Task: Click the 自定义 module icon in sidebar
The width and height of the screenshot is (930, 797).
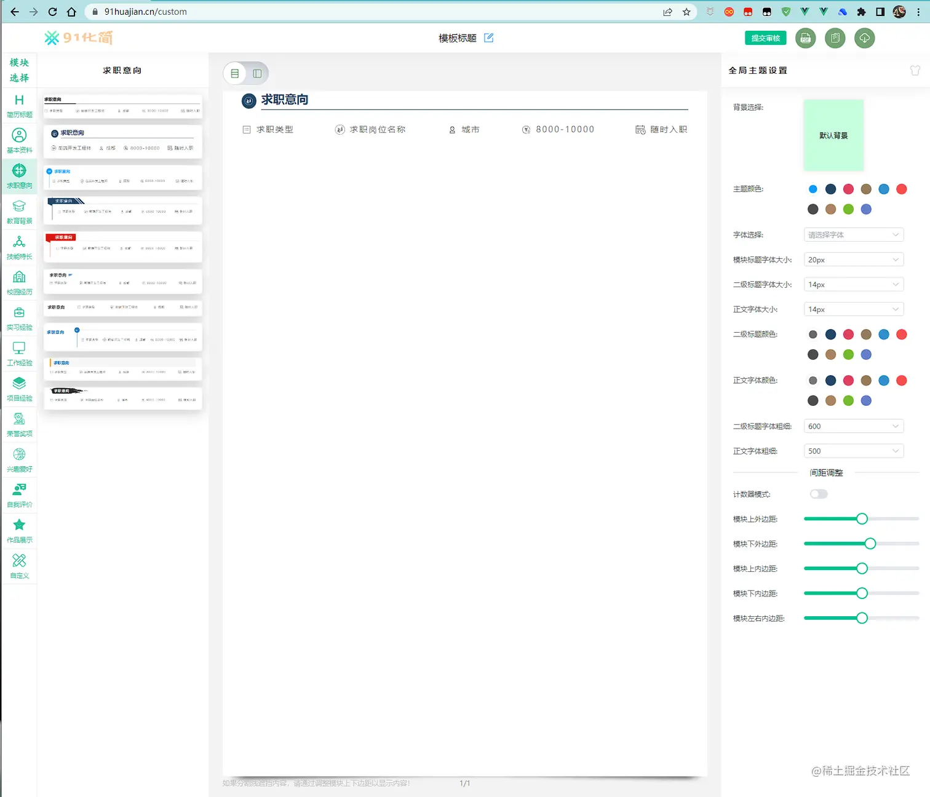Action: click(x=19, y=565)
